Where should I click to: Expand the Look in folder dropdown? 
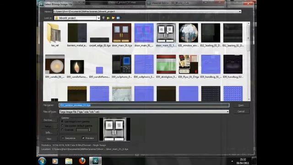pyautogui.click(x=98, y=18)
